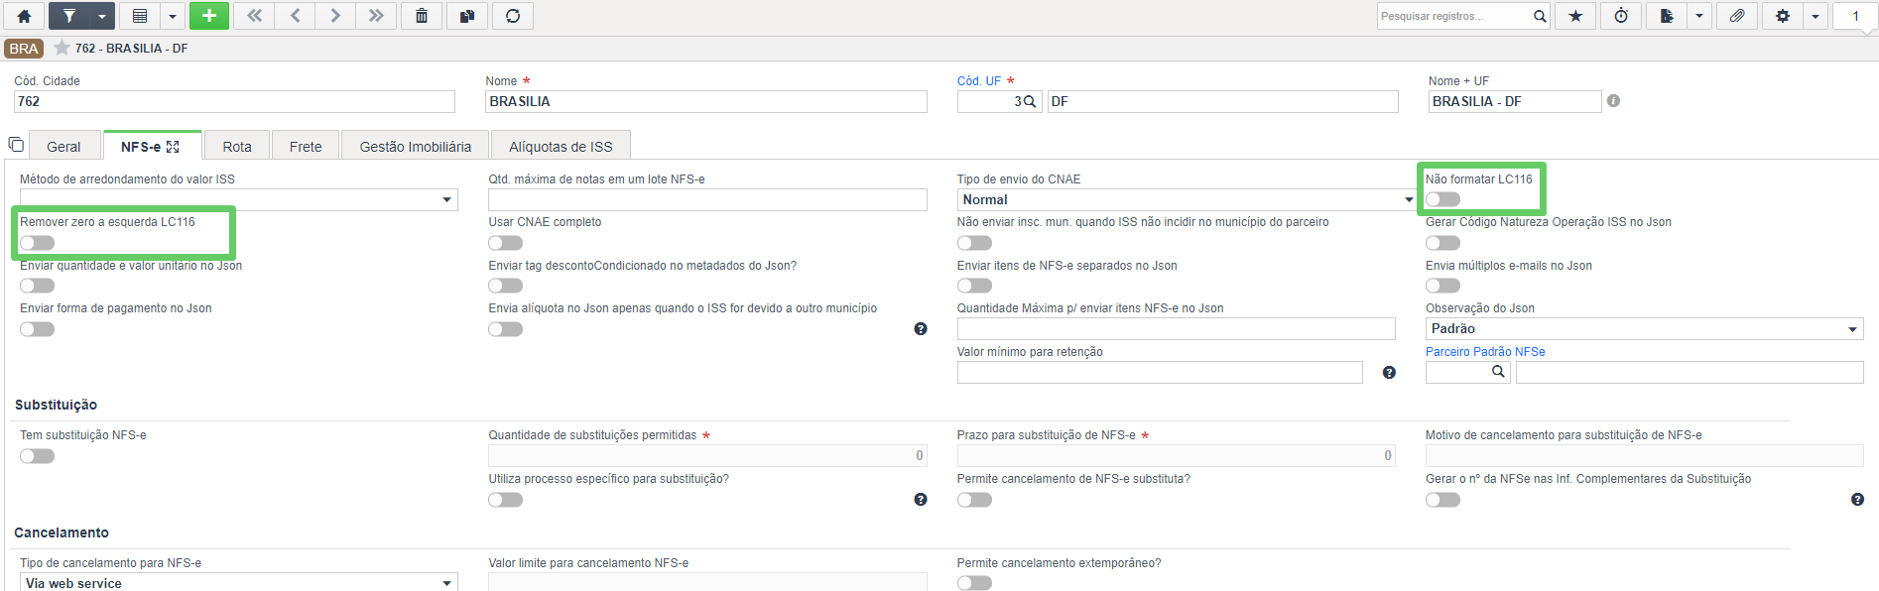The image size is (1879, 591).
Task: Show help for Gerar nº da NFSe
Action: point(1857,500)
